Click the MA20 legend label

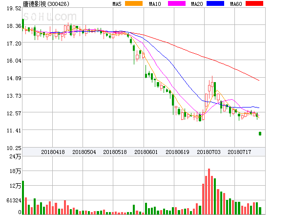coord(197,4)
